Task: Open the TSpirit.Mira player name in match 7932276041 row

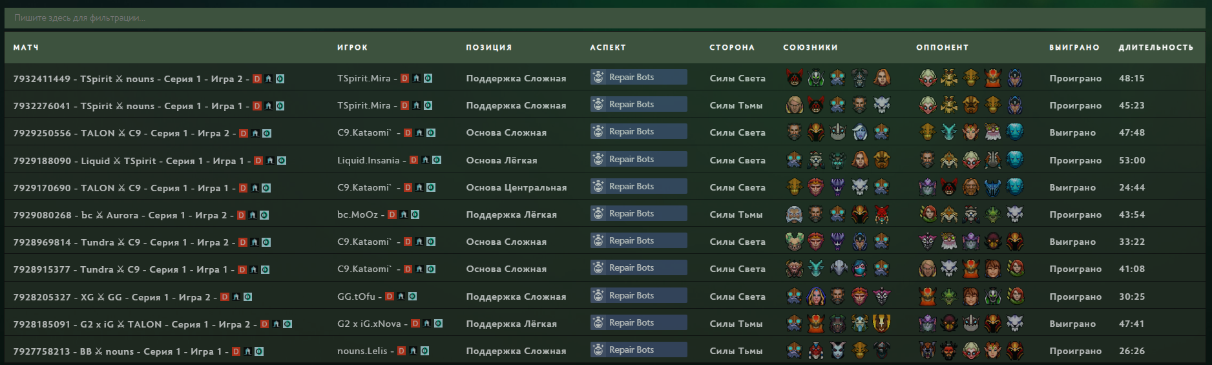Action: [364, 105]
